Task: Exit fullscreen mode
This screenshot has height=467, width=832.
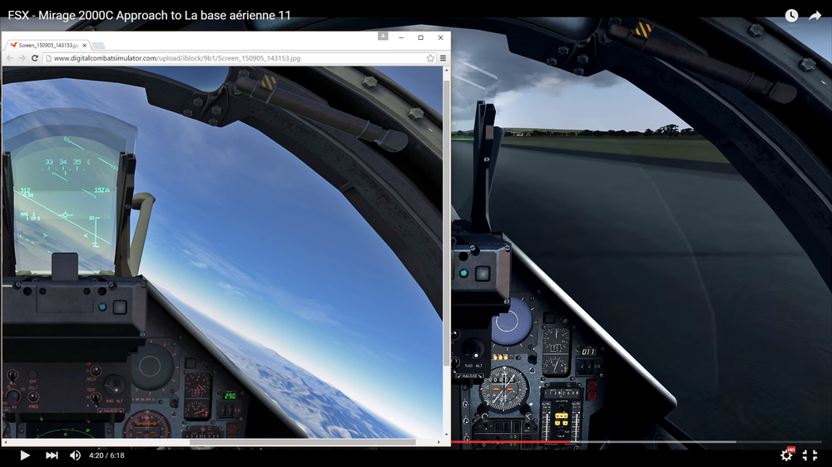Action: pos(810,455)
